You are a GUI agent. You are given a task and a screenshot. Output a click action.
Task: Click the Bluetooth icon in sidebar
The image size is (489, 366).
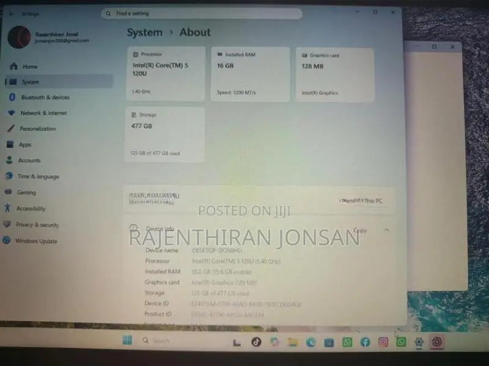click(12, 97)
